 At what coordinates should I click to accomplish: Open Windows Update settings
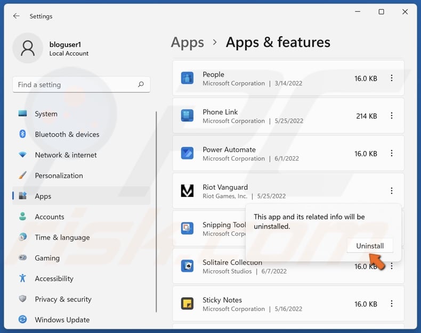[82, 320]
